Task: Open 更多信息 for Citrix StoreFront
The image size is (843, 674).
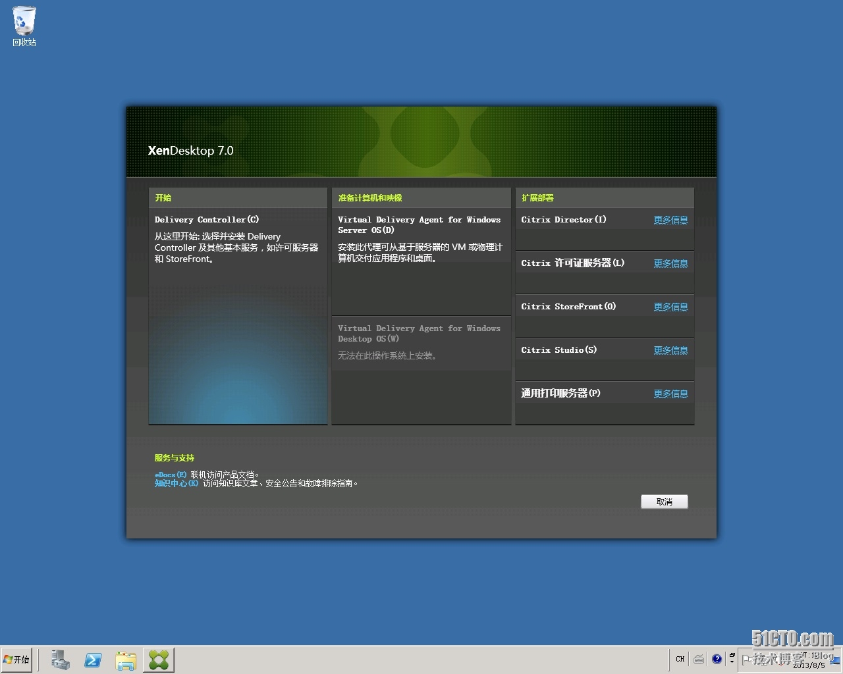Action: pos(670,307)
